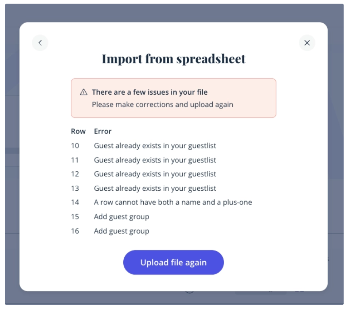Click row number 13 in the list
Image resolution: width=352 pixels, height=309 pixels.
point(75,189)
